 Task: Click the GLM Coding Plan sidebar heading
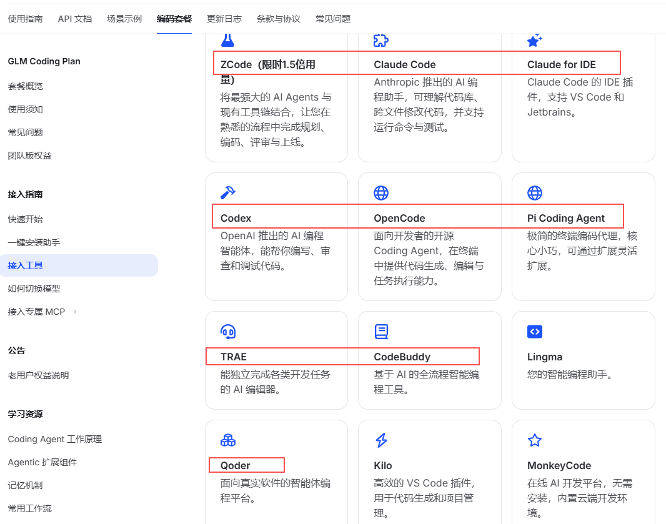pyautogui.click(x=44, y=61)
